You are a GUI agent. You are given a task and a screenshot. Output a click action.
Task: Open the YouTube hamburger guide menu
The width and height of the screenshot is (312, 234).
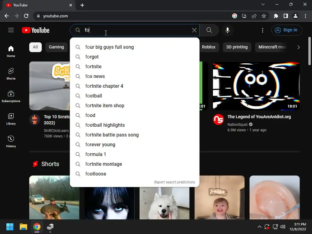coord(11,30)
